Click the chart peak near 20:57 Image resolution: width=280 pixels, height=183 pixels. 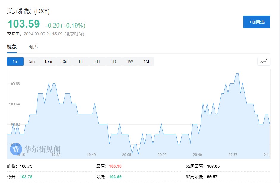click(x=237, y=74)
